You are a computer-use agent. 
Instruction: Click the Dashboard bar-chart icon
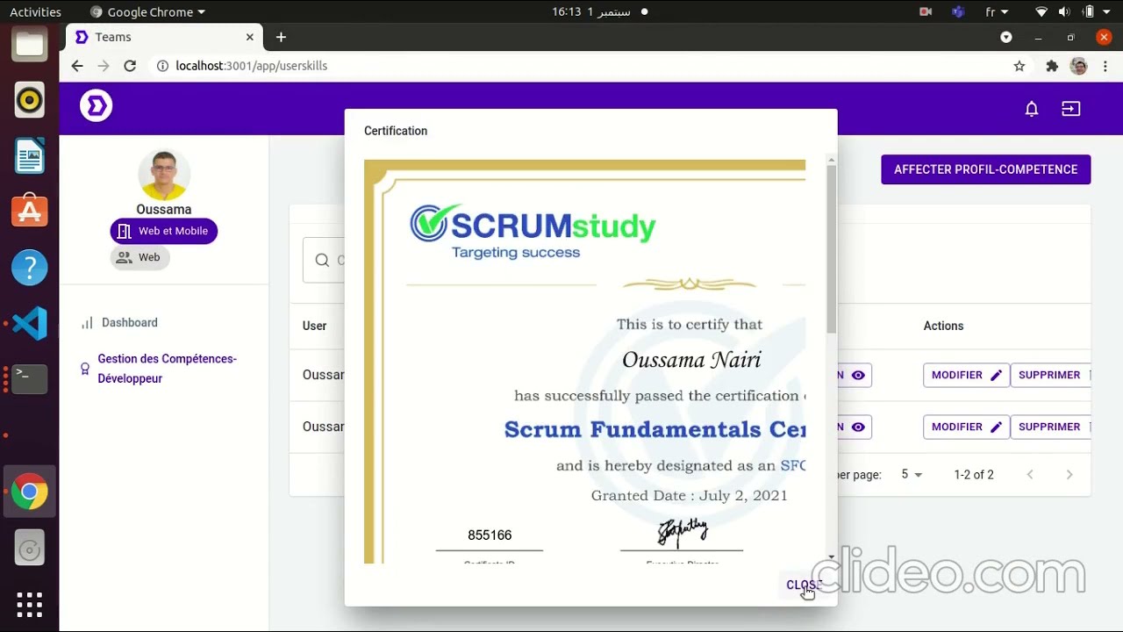[x=87, y=323]
